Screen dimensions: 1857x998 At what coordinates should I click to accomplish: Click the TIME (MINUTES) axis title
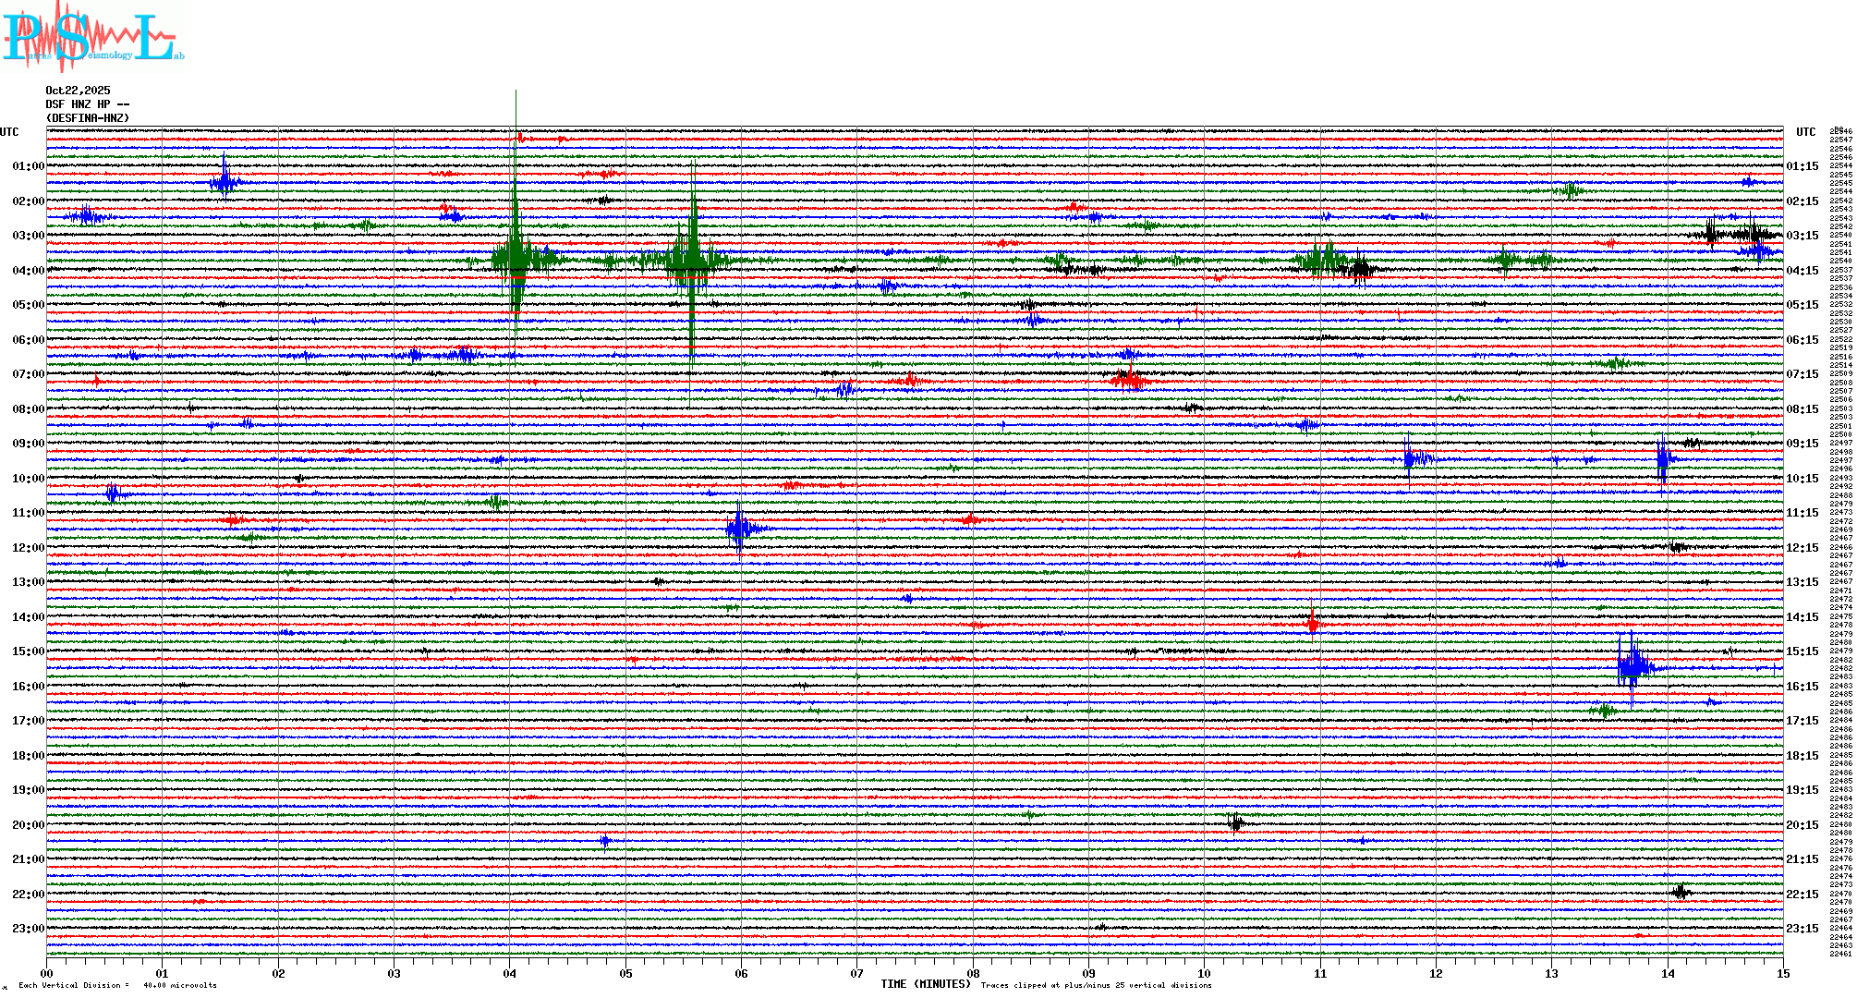pos(926,984)
